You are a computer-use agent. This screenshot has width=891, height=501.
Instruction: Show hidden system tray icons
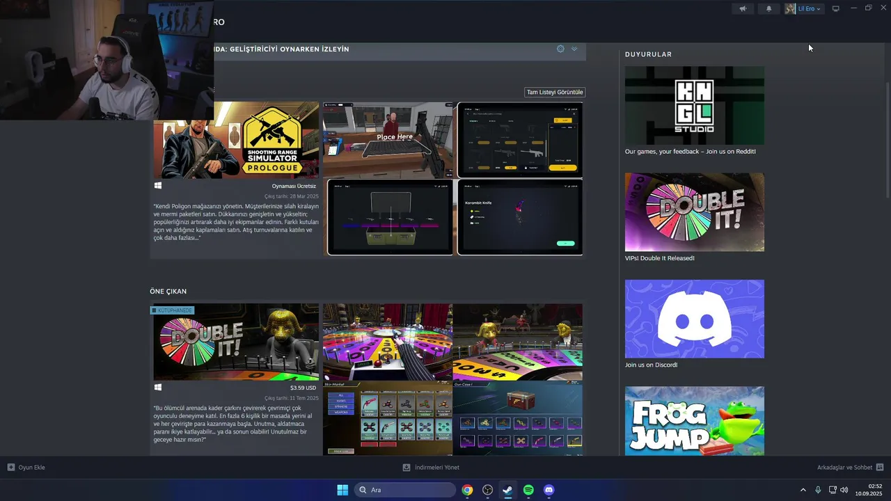(803, 490)
